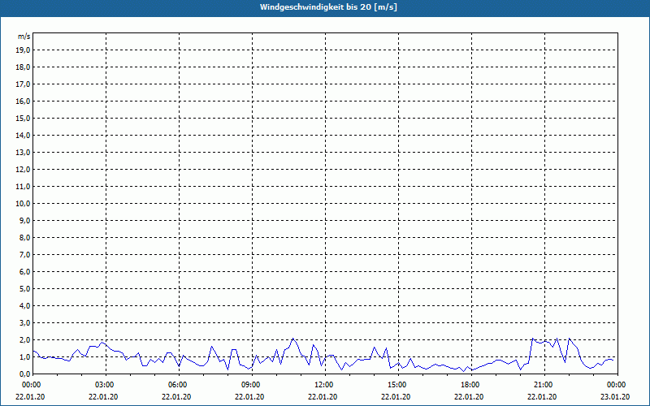Select the 2,0 y-axis label
Screen dimensions: 650x406
[24, 340]
